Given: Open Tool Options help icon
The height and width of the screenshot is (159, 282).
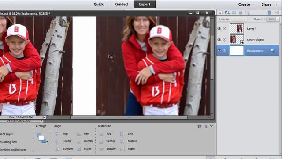Looking at the screenshot, I should pos(199,126).
